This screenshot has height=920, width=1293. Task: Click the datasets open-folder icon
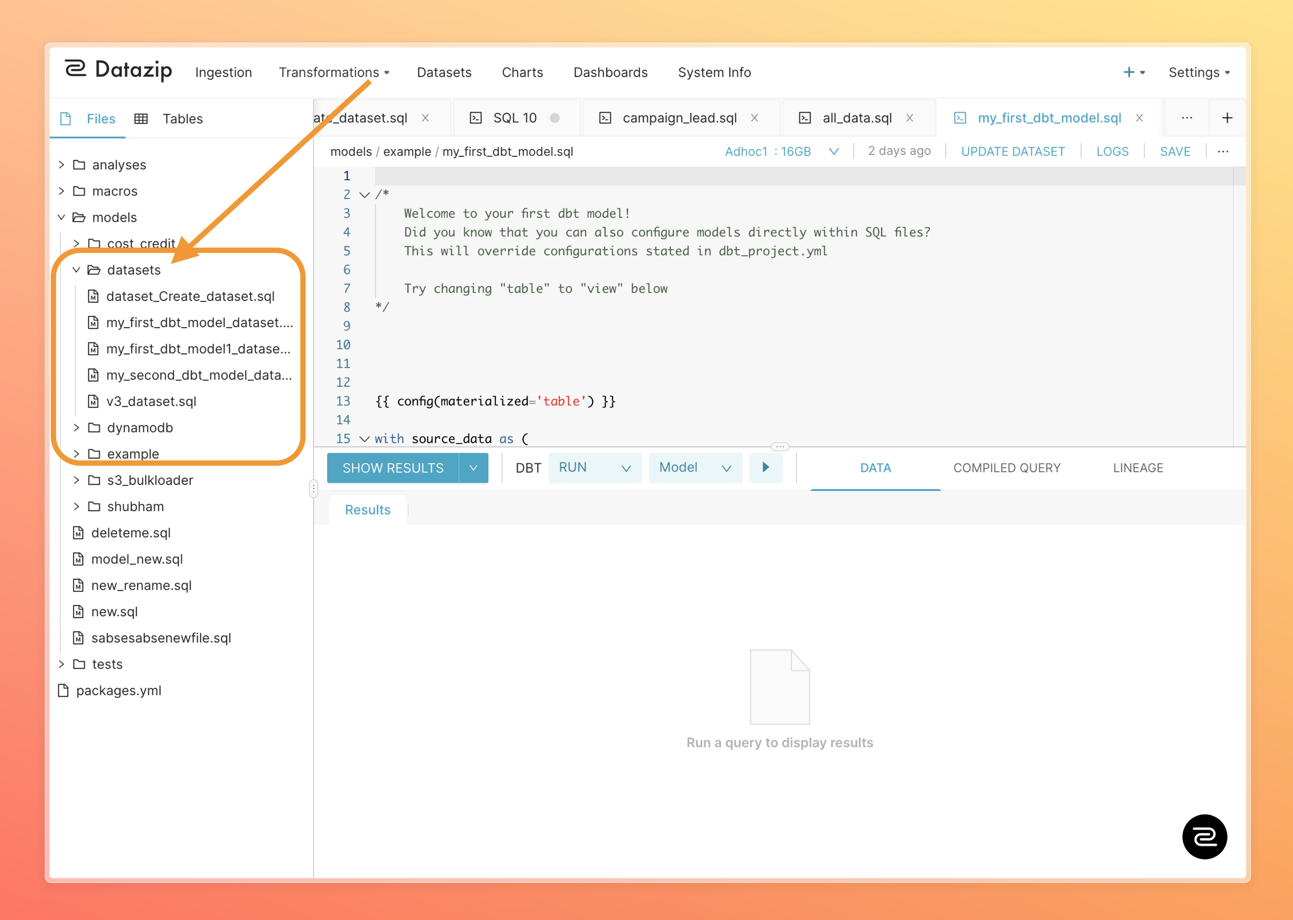[94, 270]
